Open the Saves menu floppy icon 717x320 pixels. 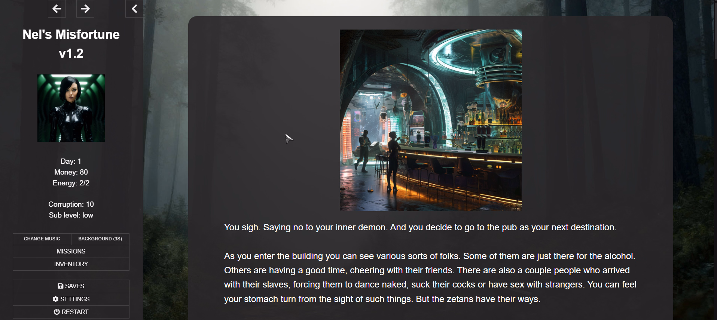(60, 286)
